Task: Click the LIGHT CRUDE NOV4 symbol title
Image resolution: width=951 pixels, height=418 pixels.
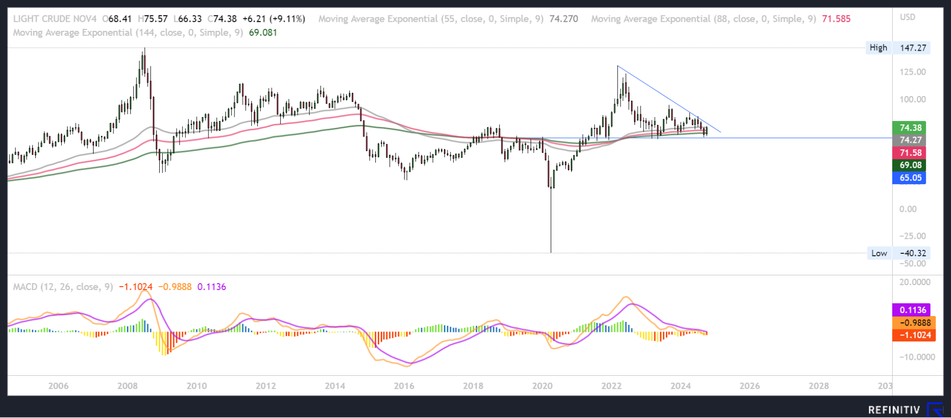Action: [55, 19]
